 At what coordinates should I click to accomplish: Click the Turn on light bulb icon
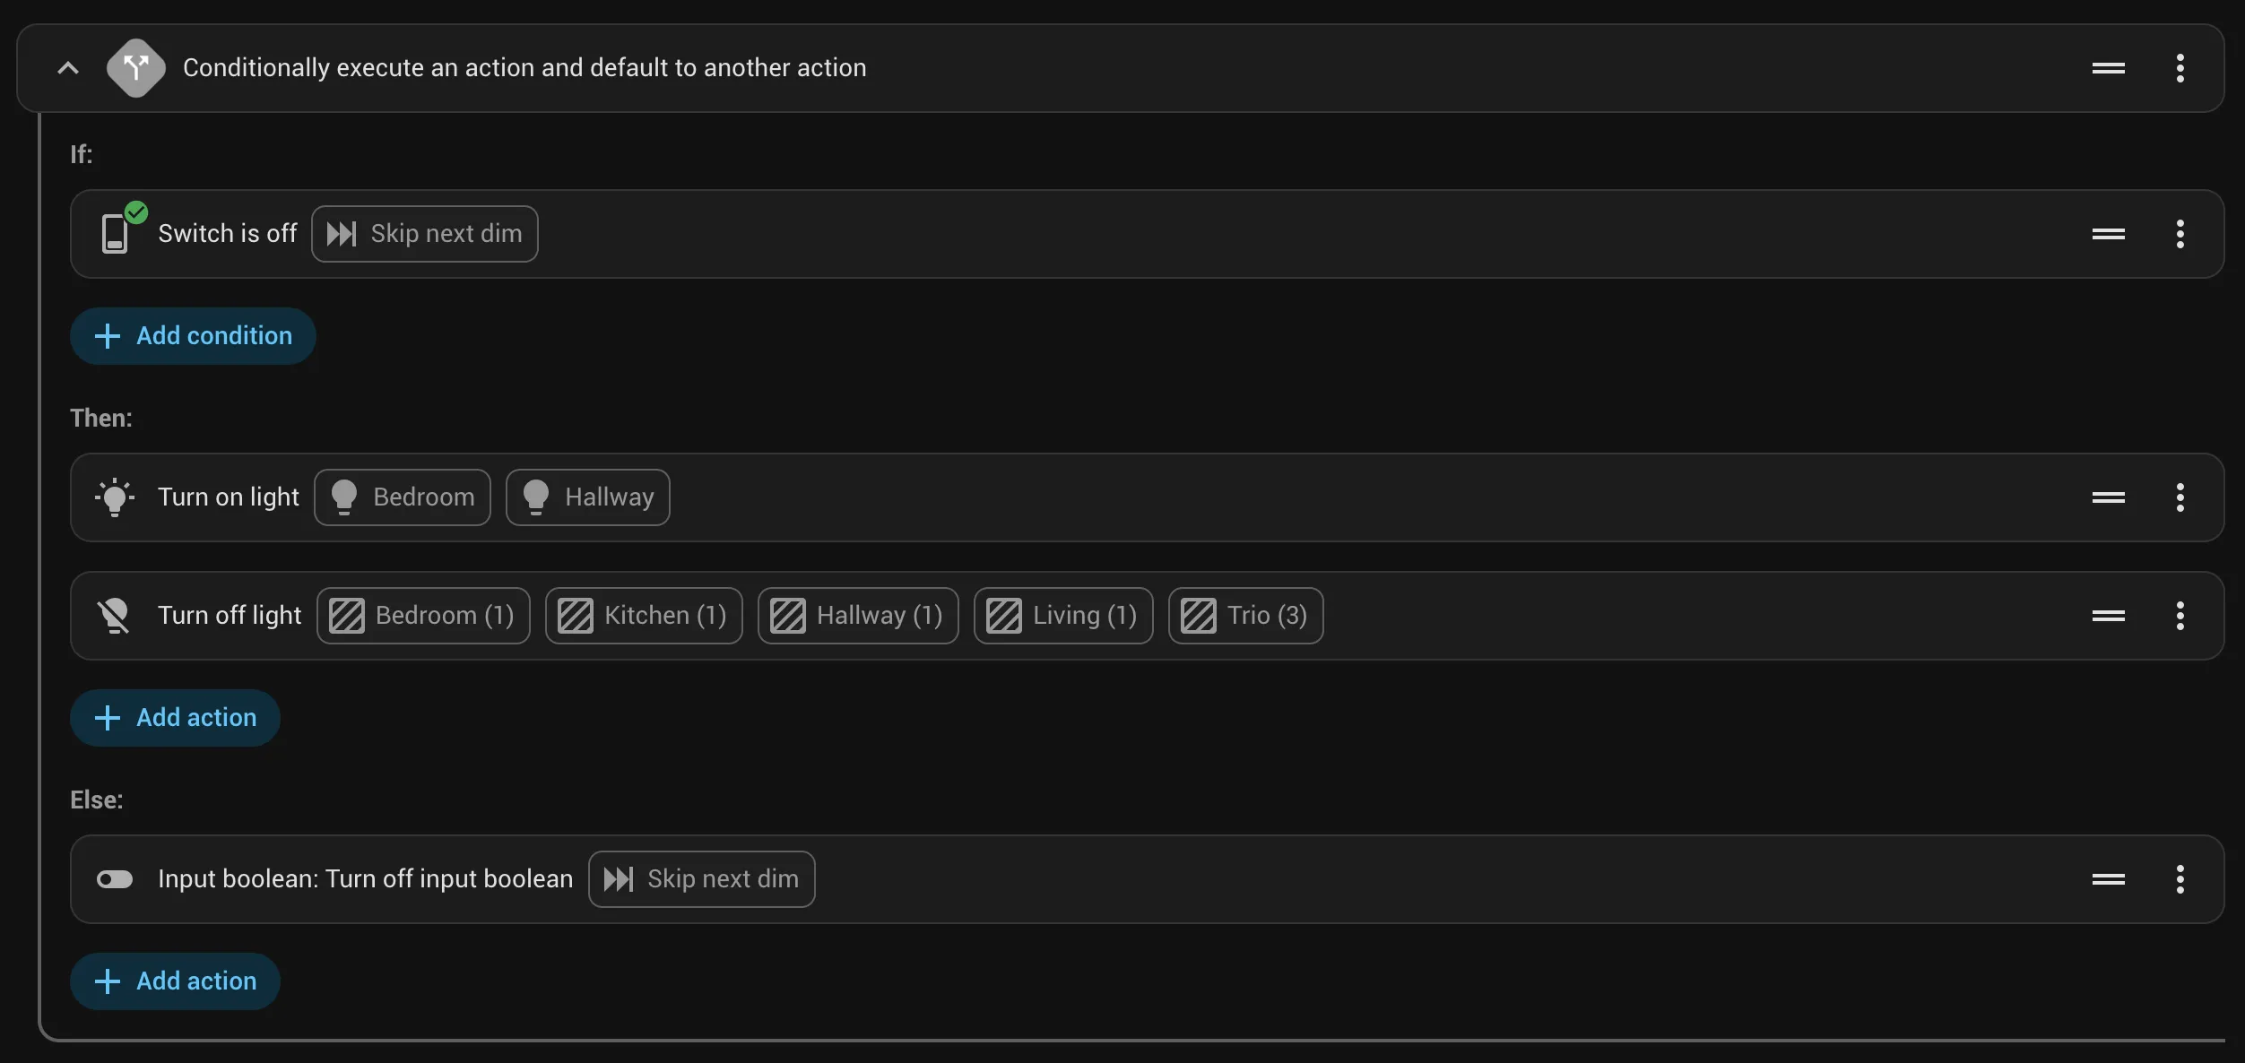tap(115, 497)
